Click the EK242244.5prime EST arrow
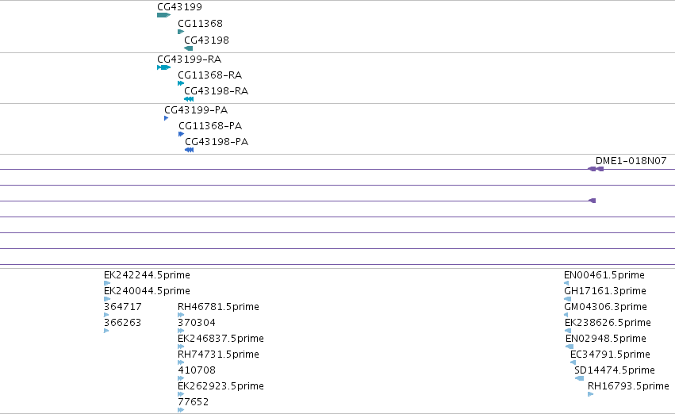Image resolution: width=675 pixels, height=414 pixels. pos(107,283)
